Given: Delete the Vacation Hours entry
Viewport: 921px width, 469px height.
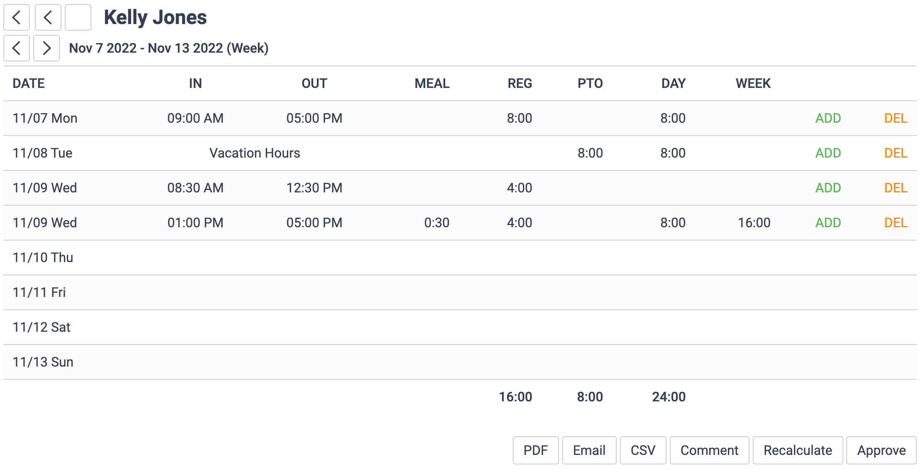Looking at the screenshot, I should click(896, 153).
